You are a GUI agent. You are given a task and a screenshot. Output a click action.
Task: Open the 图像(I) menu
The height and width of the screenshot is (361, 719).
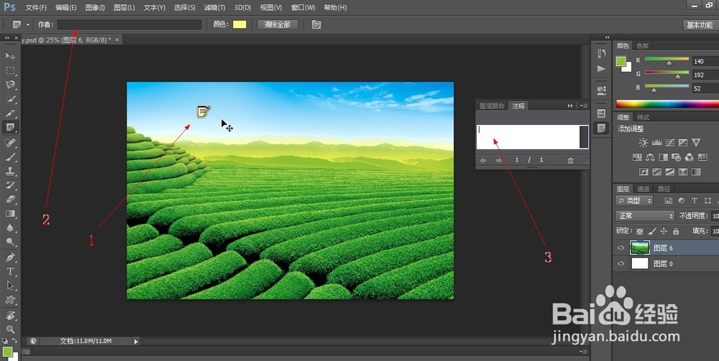coord(95,8)
